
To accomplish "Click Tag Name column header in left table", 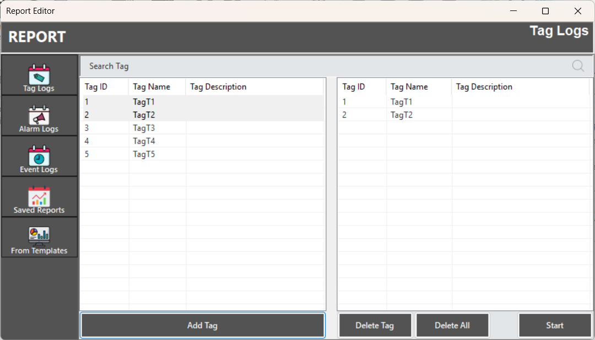I will (157, 87).
